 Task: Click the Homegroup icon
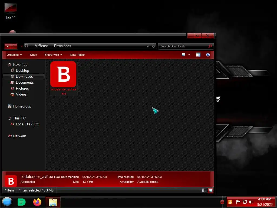point(10,106)
